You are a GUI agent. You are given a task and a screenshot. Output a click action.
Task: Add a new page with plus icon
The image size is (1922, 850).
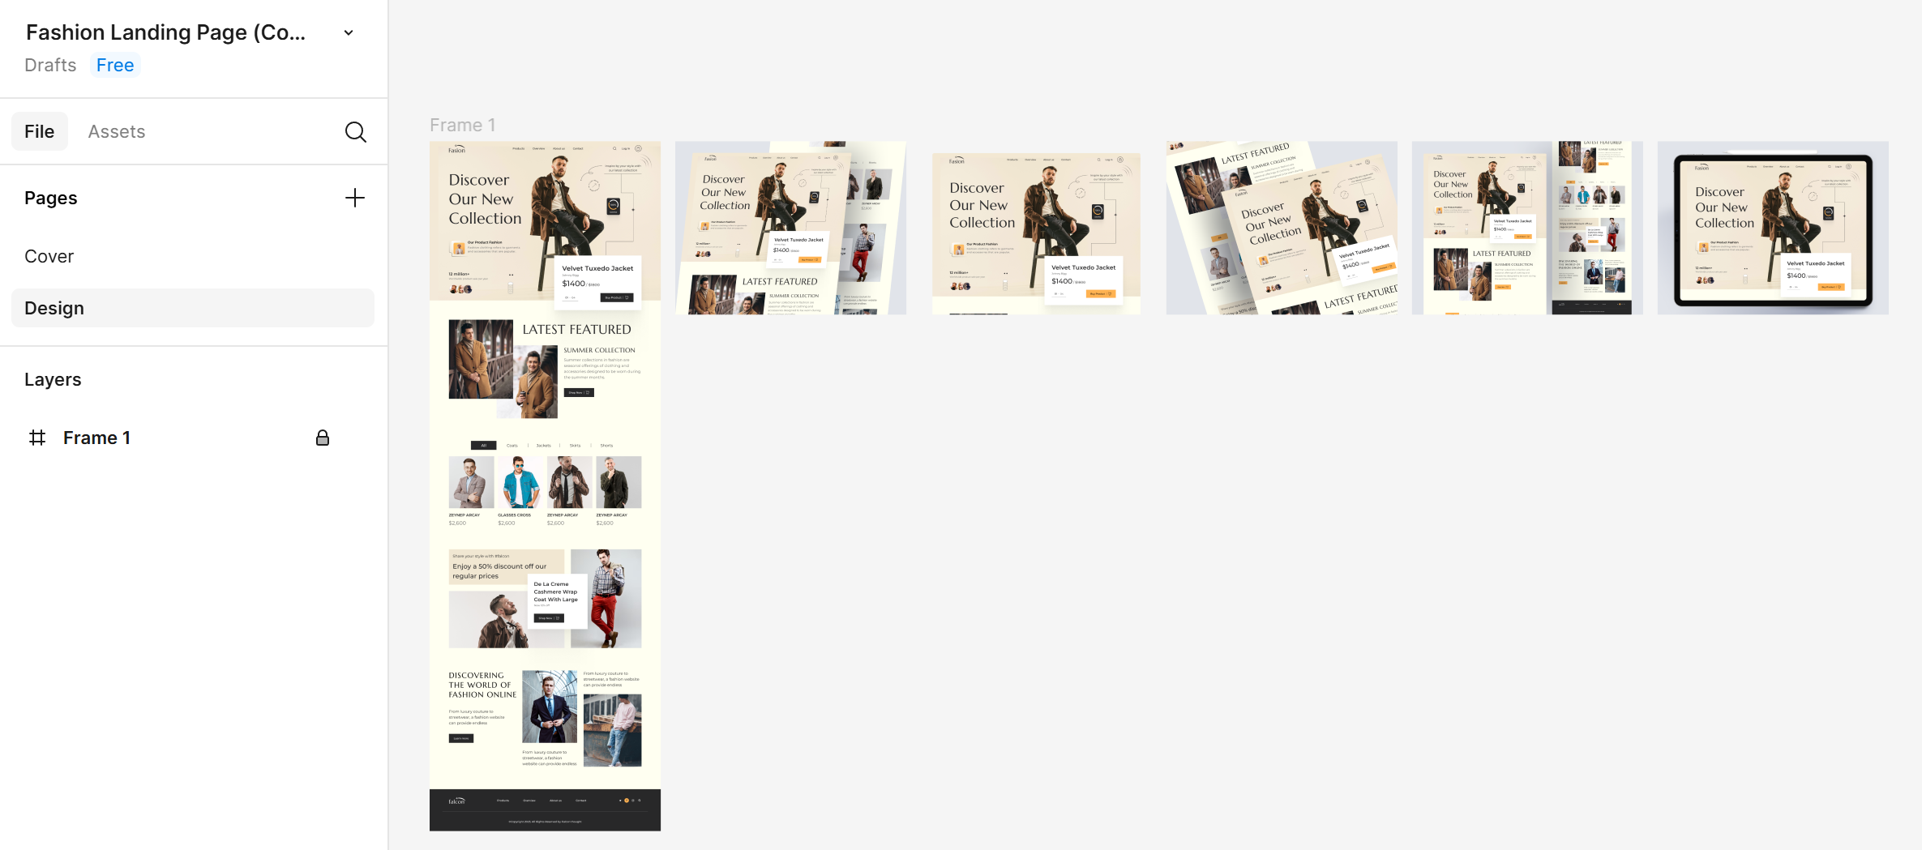[x=354, y=199]
